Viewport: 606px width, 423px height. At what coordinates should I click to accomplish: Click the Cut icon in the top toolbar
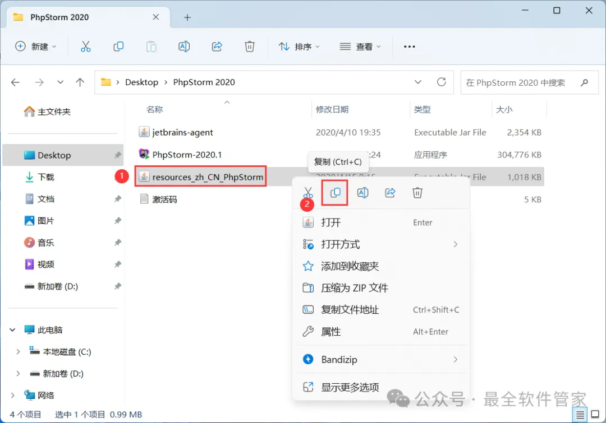click(85, 47)
